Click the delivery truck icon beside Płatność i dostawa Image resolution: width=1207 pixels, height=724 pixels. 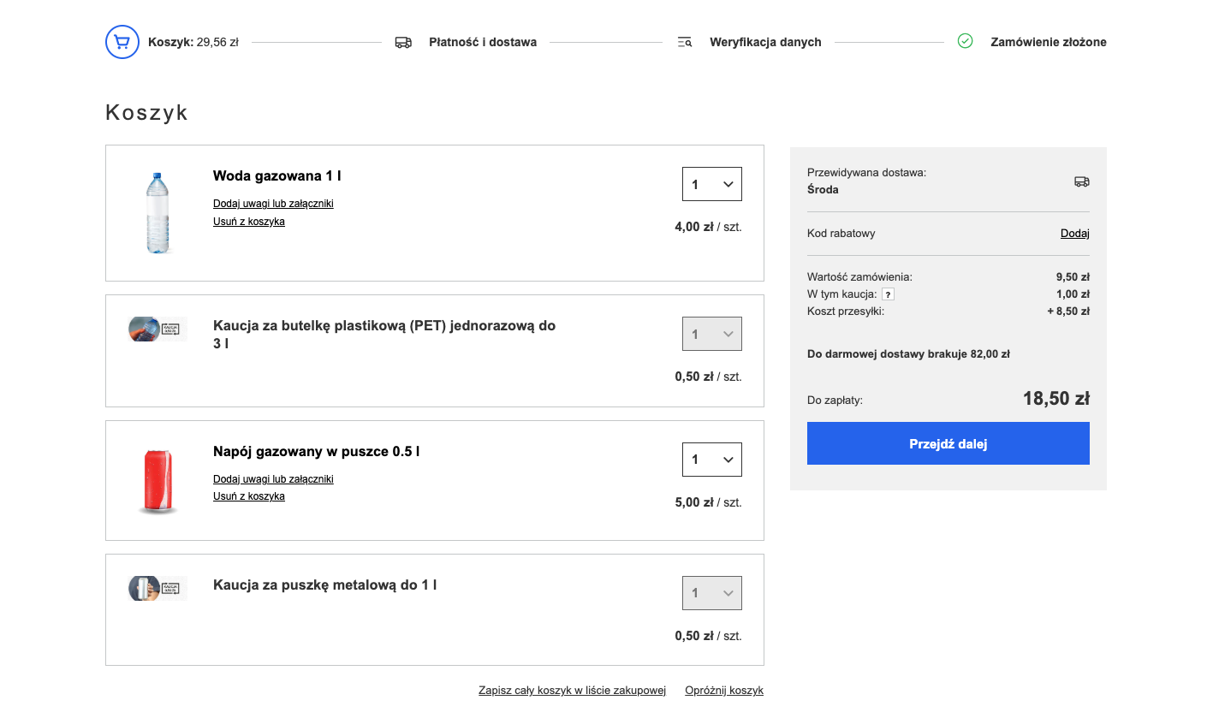403,42
